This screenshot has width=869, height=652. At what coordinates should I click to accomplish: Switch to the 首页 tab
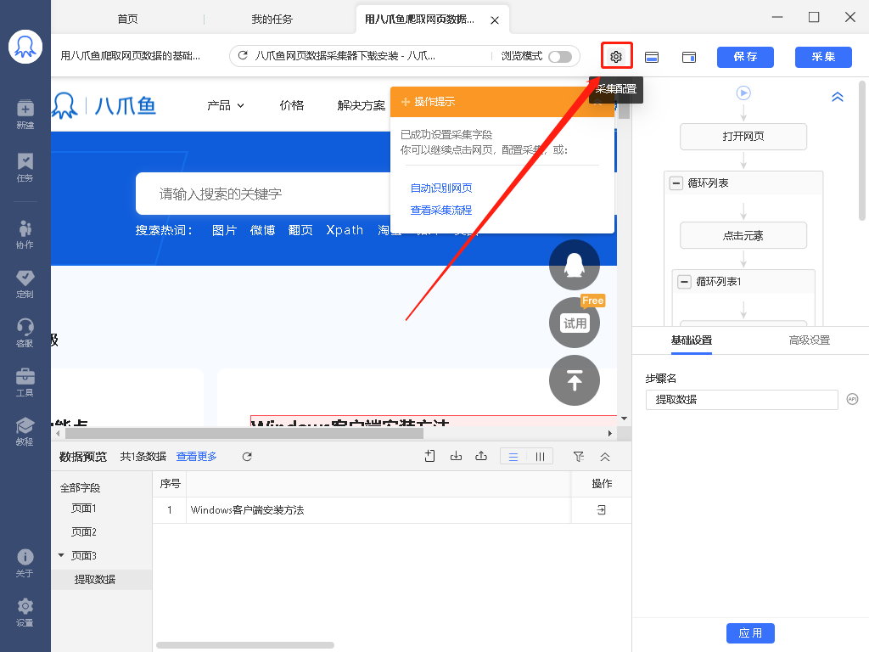pos(127,19)
